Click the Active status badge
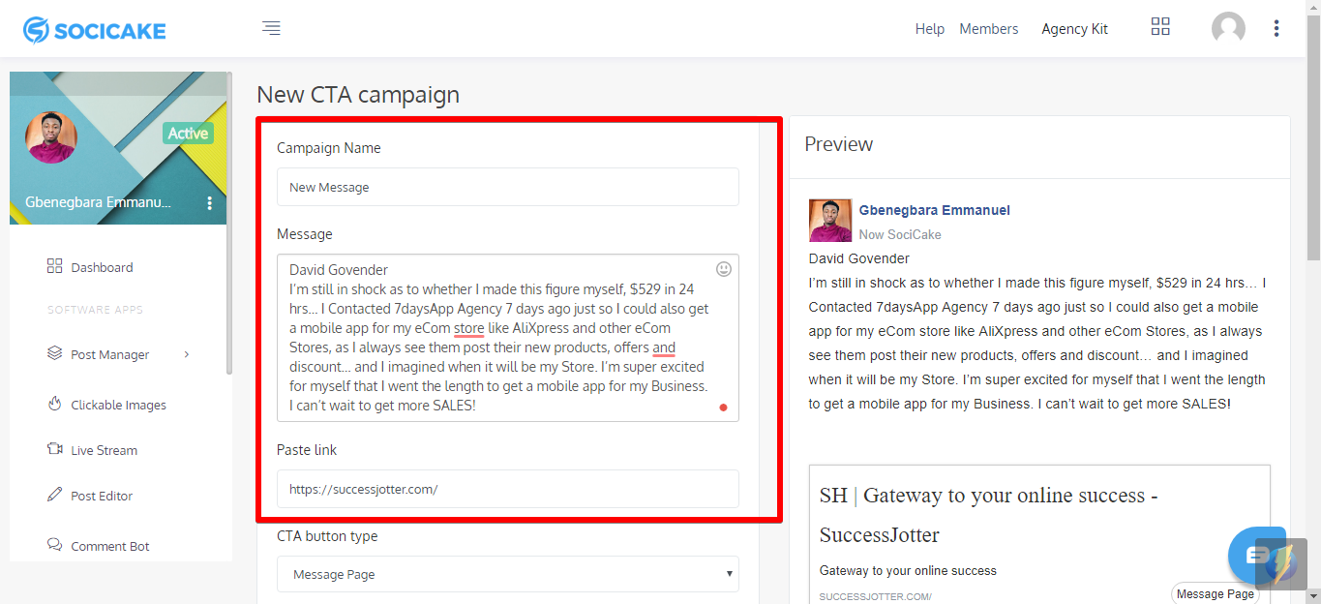The height and width of the screenshot is (604, 1321). (188, 134)
